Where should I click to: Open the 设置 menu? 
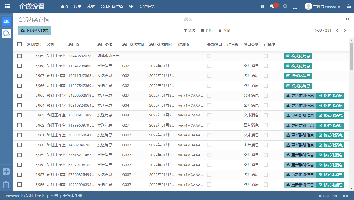(65, 6)
